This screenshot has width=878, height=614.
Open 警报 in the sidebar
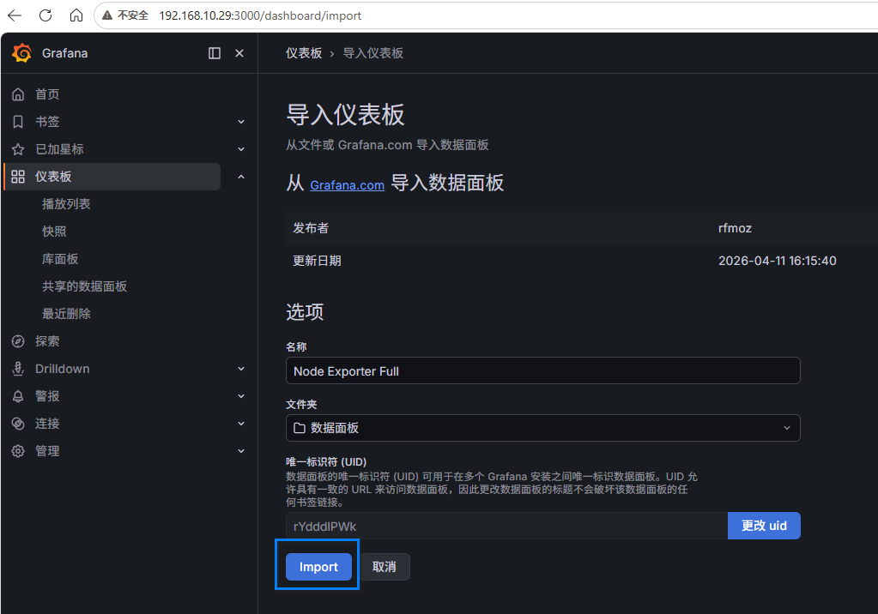click(x=47, y=396)
